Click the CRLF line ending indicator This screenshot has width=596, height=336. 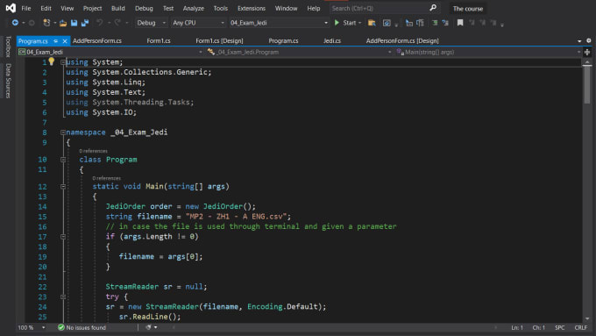[x=581, y=327]
